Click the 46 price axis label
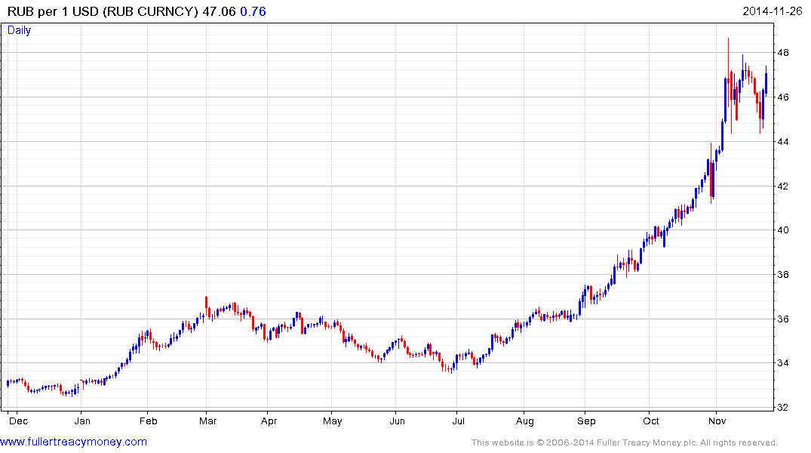Viewport: 811px width, 453px height. (x=782, y=97)
